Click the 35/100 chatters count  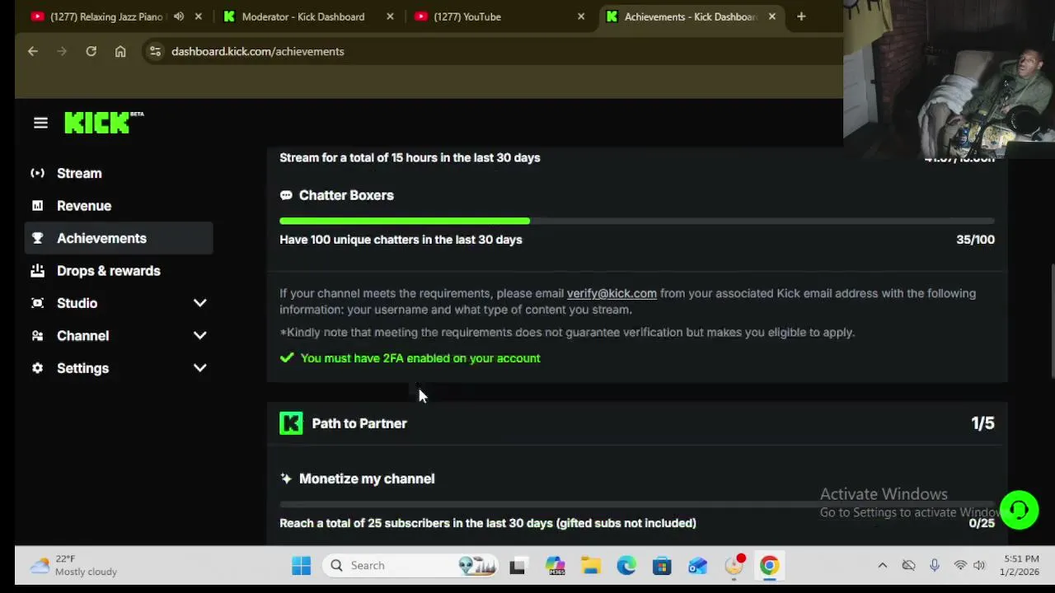pyautogui.click(x=975, y=240)
